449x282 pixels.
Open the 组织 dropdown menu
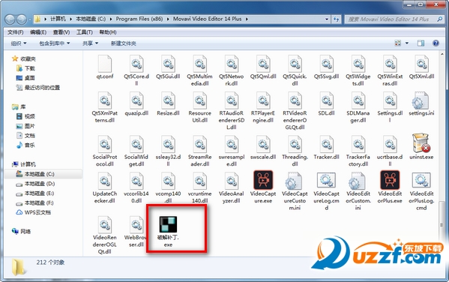(x=19, y=43)
